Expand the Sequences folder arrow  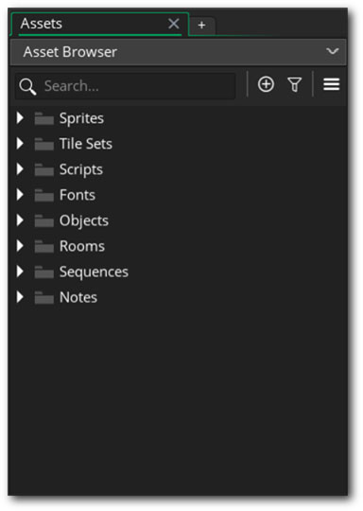[20, 272]
